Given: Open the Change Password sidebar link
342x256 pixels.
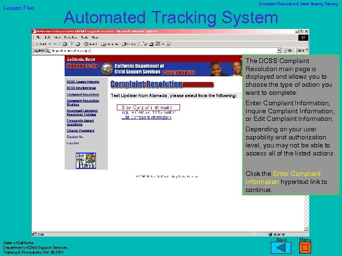Looking at the screenshot, I should point(80,131).
